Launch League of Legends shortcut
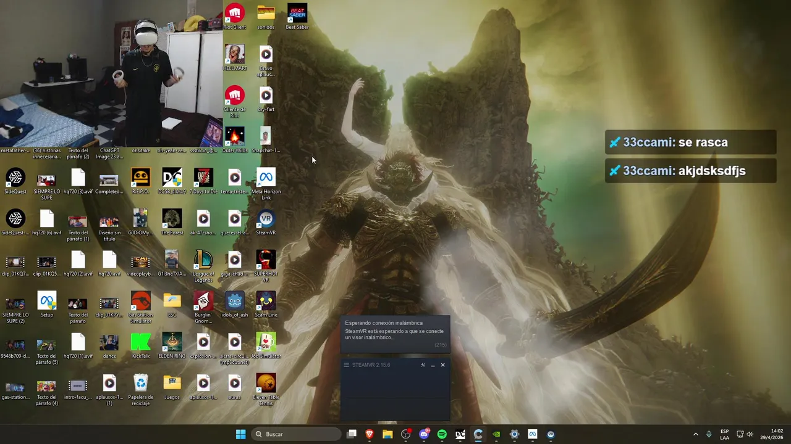Image resolution: width=791 pixels, height=444 pixels. pyautogui.click(x=203, y=266)
